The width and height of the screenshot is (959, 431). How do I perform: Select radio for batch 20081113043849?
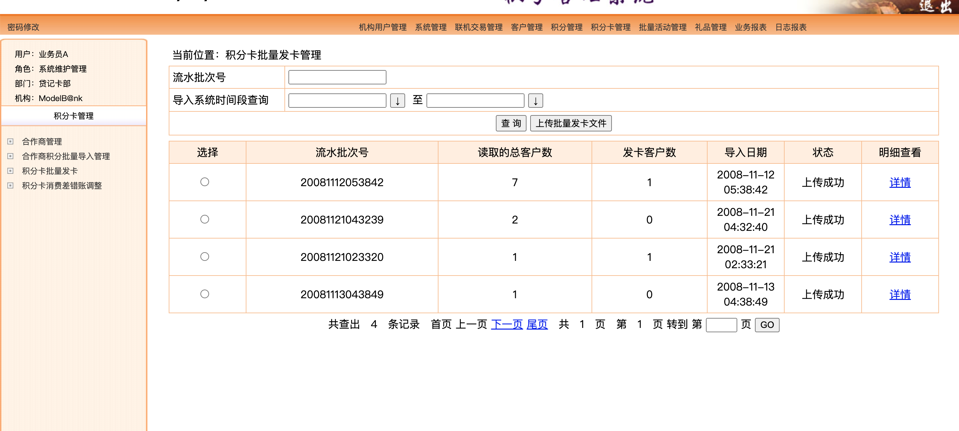coord(205,294)
